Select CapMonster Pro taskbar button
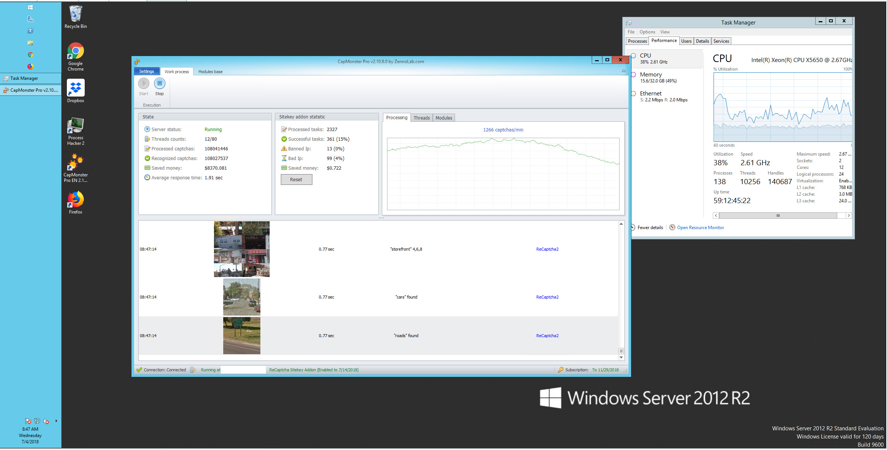Screen dimensions: 887x450 pyautogui.click(x=30, y=90)
